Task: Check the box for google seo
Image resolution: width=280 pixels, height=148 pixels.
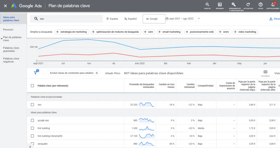Action: 32,120
